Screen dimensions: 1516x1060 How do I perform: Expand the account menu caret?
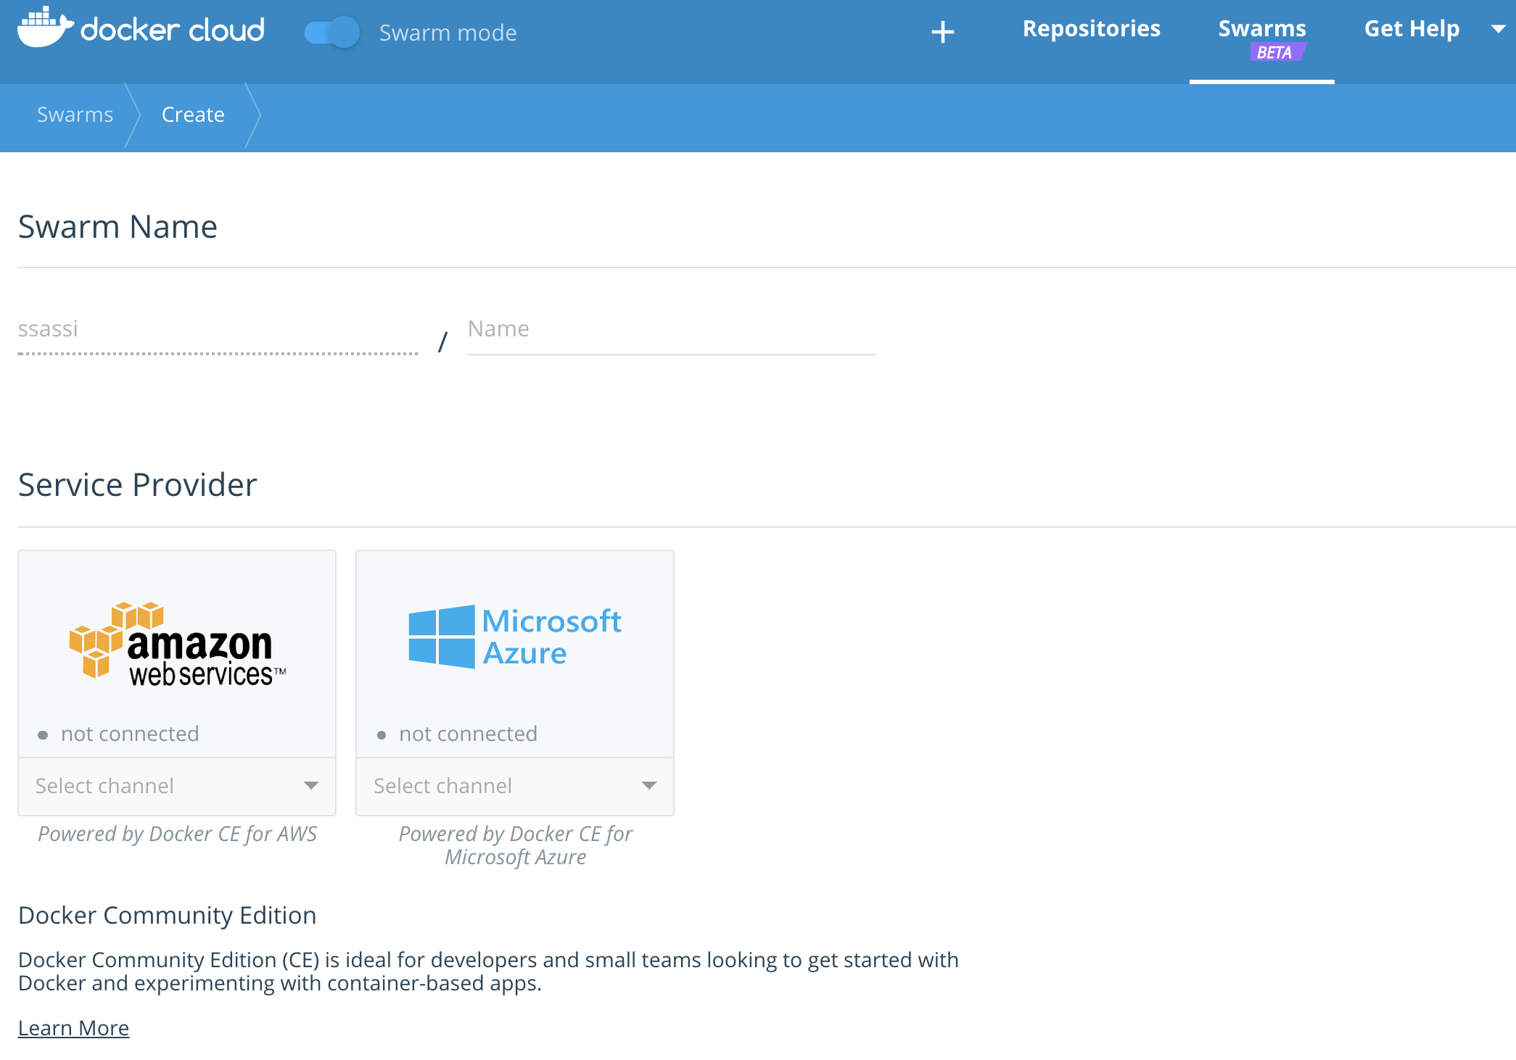pyautogui.click(x=1498, y=29)
